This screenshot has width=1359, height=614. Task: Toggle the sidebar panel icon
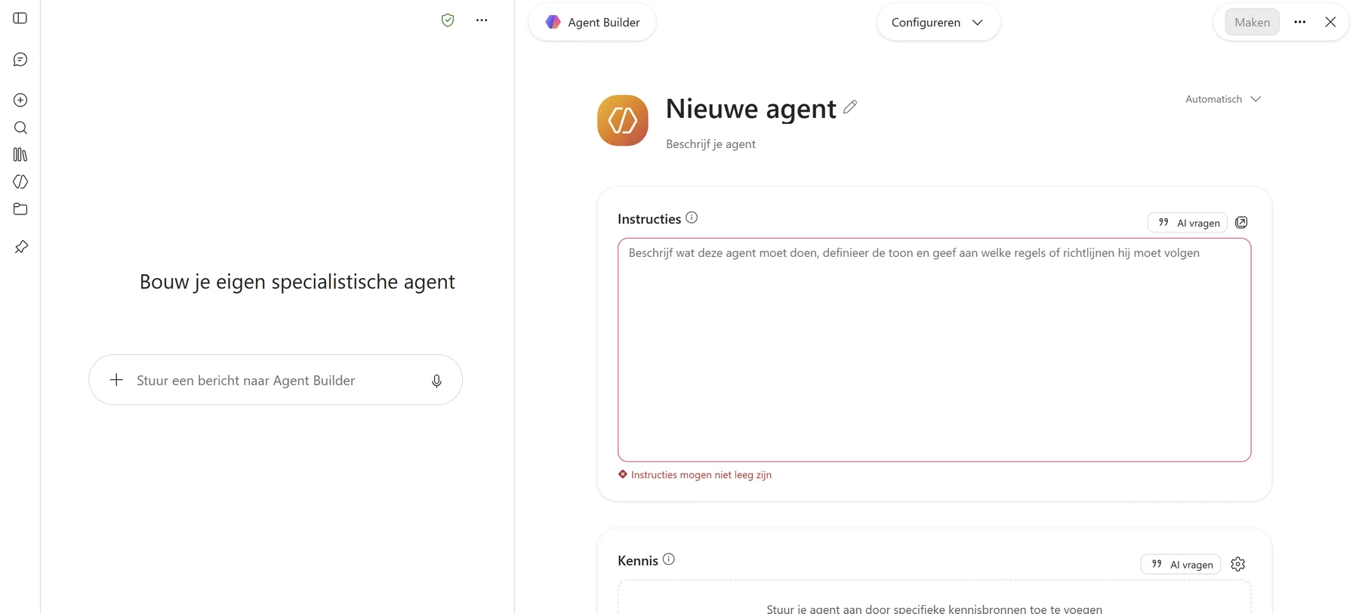pos(20,18)
